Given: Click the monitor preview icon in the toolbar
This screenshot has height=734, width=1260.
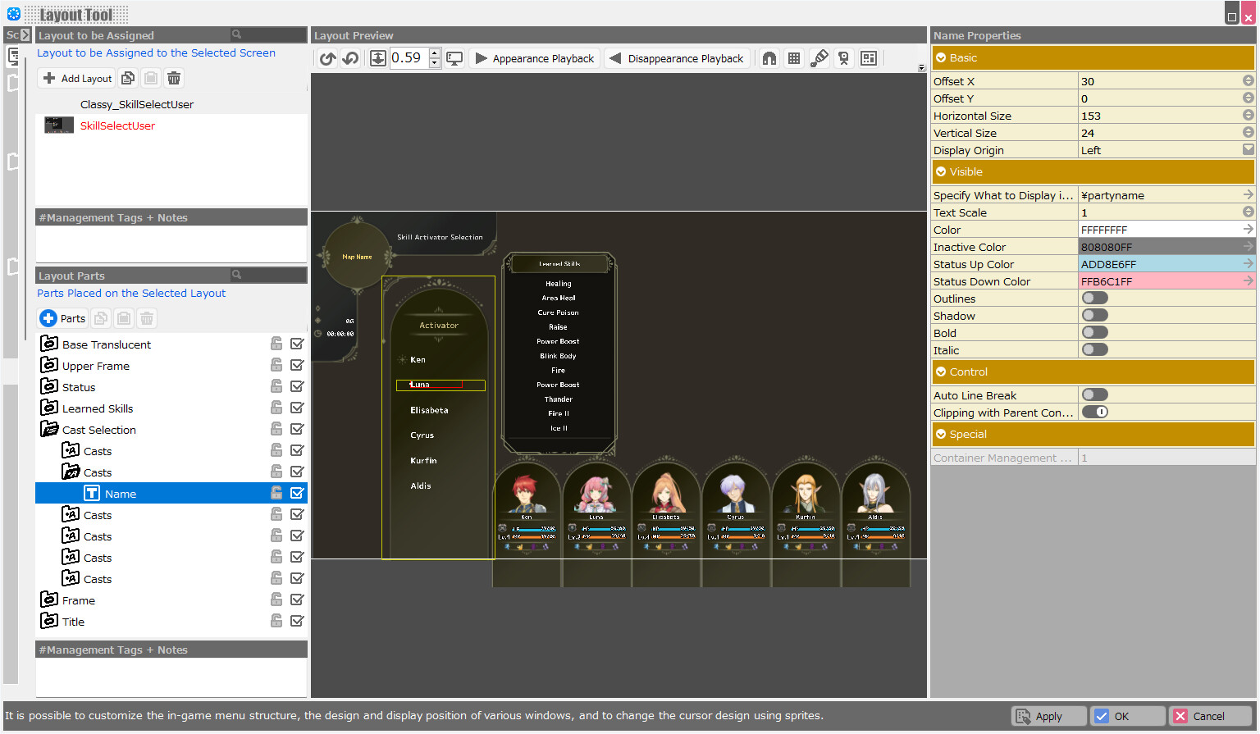Looking at the screenshot, I should [455, 57].
